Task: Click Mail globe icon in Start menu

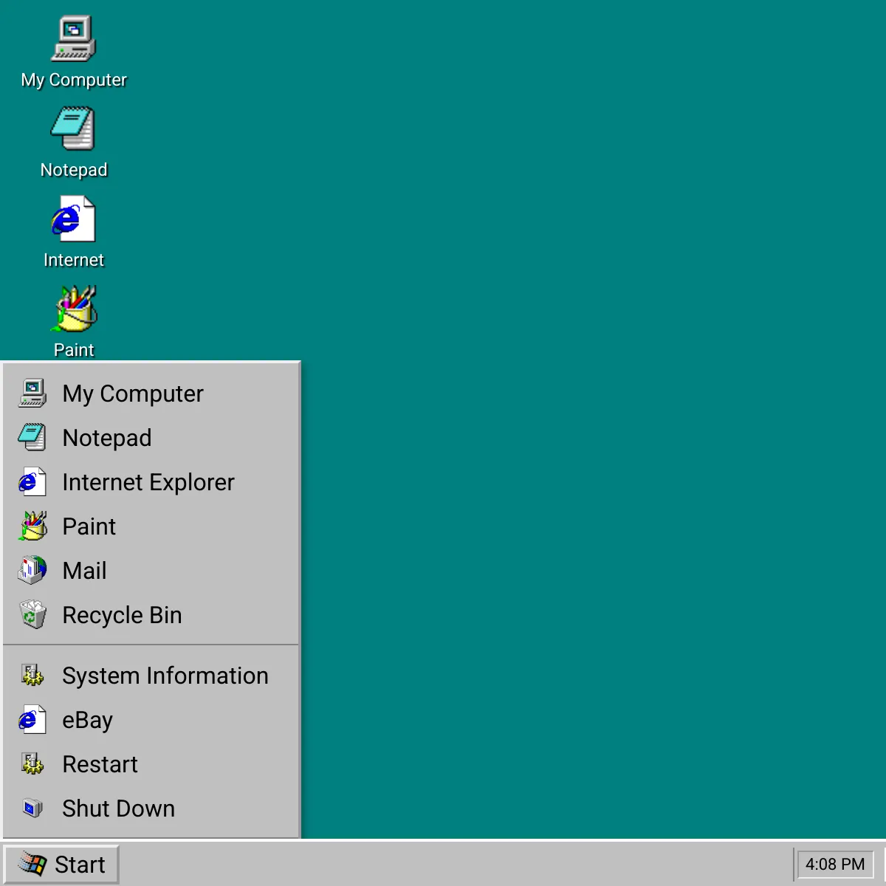Action: [32, 571]
